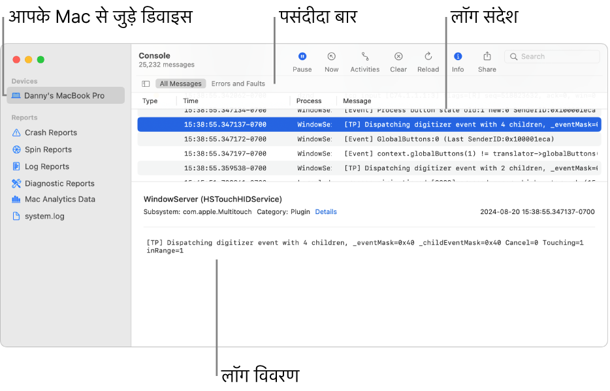
Task: Click 'Category: Plugin' text
Action: (283, 212)
